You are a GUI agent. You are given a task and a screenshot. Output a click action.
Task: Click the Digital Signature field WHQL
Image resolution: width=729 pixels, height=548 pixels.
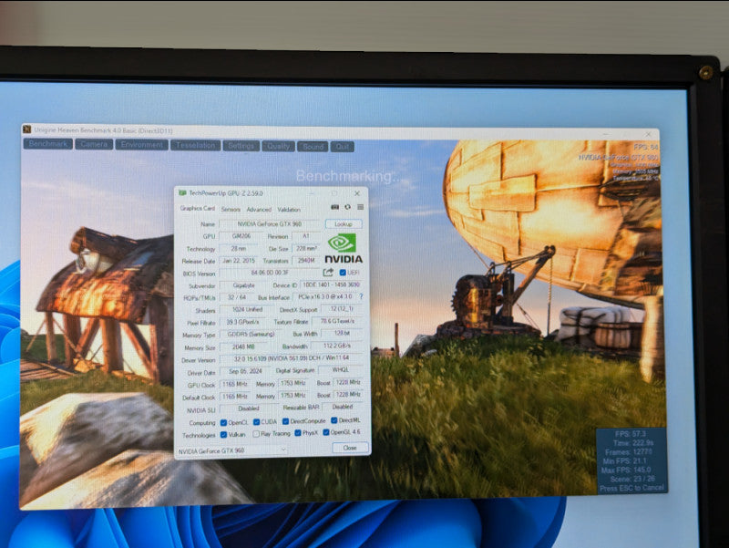click(x=340, y=370)
